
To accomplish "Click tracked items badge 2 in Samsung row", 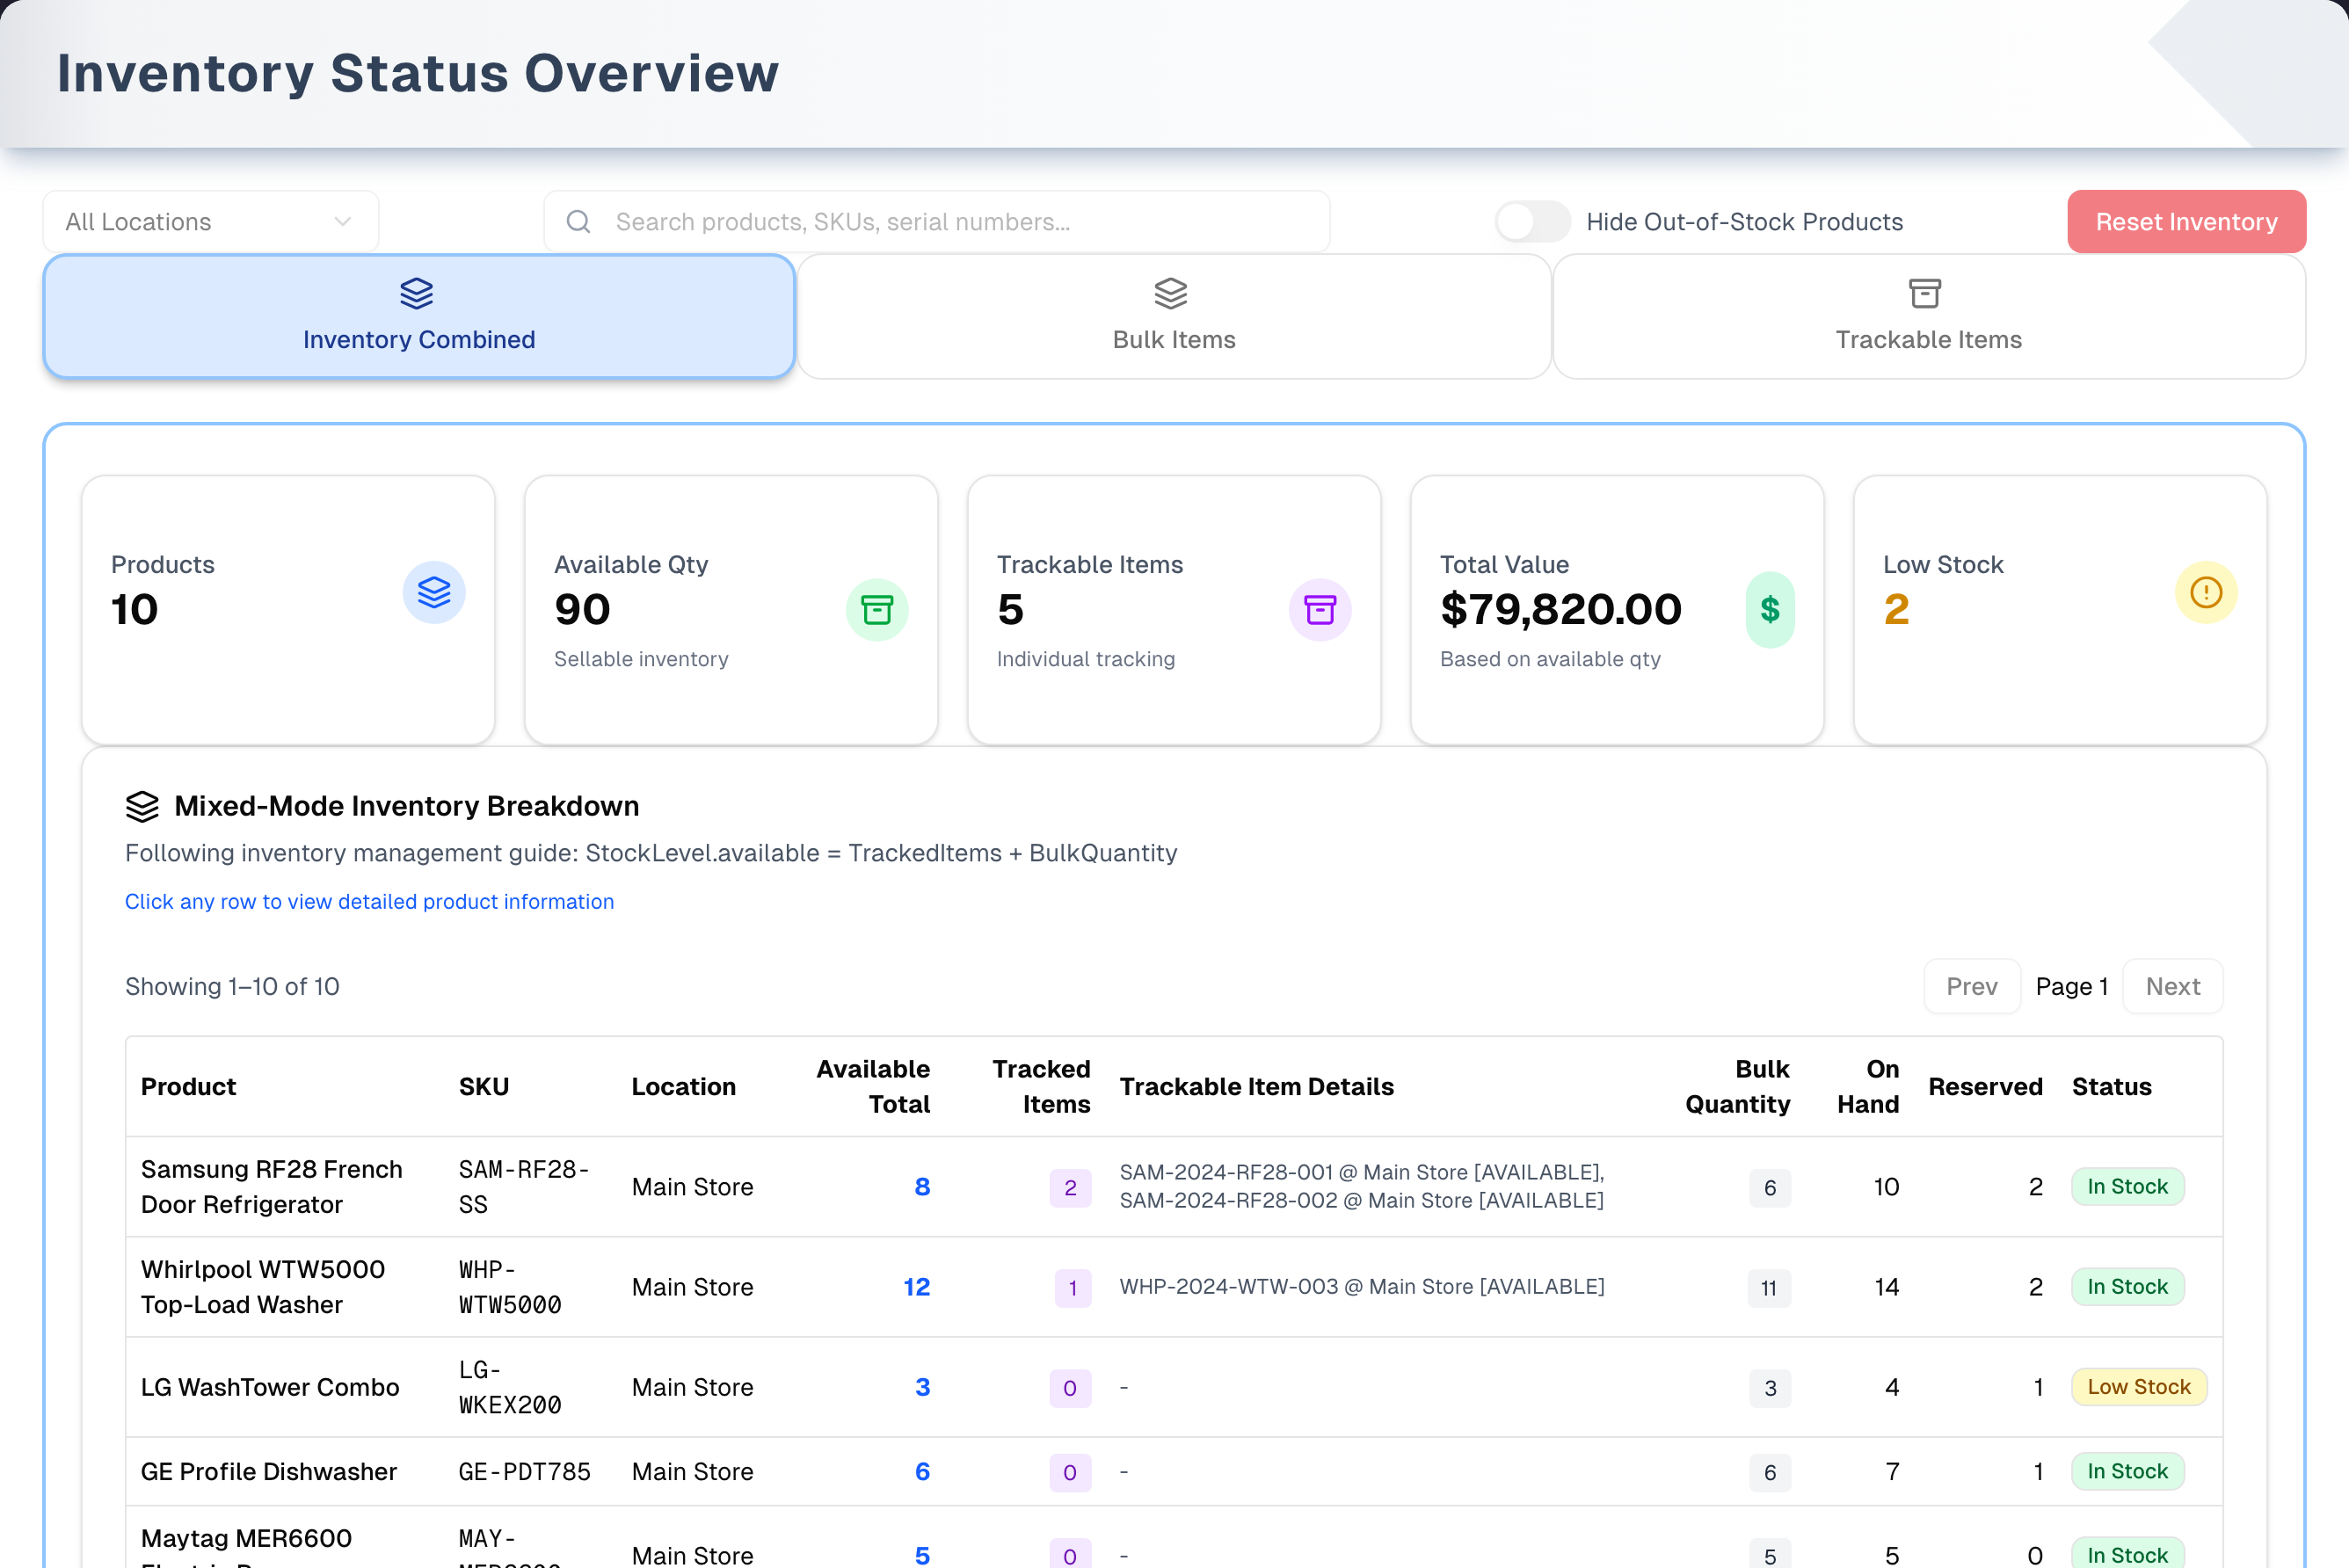I will click(x=1070, y=1188).
